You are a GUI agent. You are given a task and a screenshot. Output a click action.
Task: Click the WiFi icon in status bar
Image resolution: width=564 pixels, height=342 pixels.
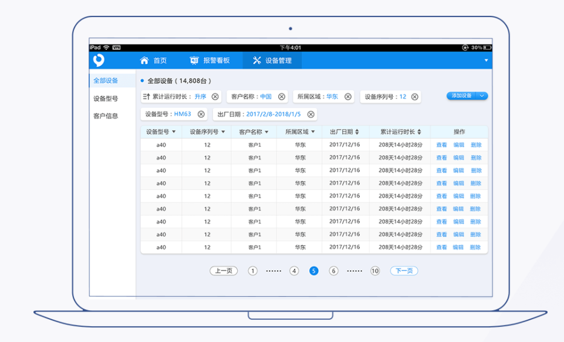point(106,48)
